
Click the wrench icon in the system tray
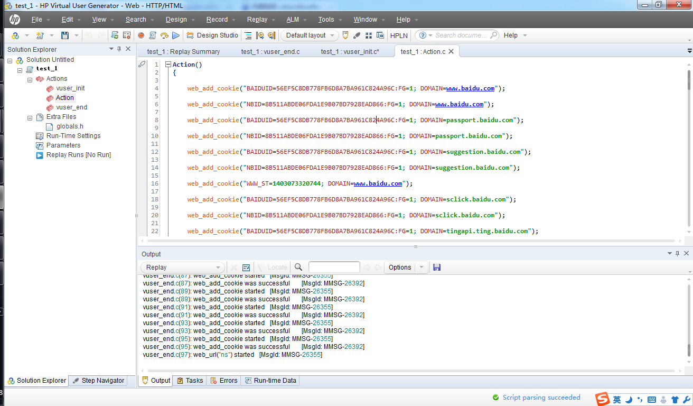coord(687,400)
